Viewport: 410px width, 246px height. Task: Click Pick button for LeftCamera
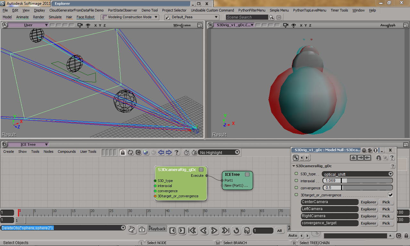click(x=386, y=209)
